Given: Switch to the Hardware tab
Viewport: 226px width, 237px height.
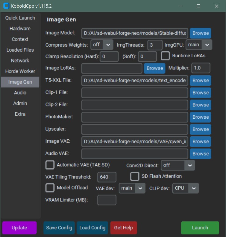Looking at the screenshot, I should [x=20, y=29].
